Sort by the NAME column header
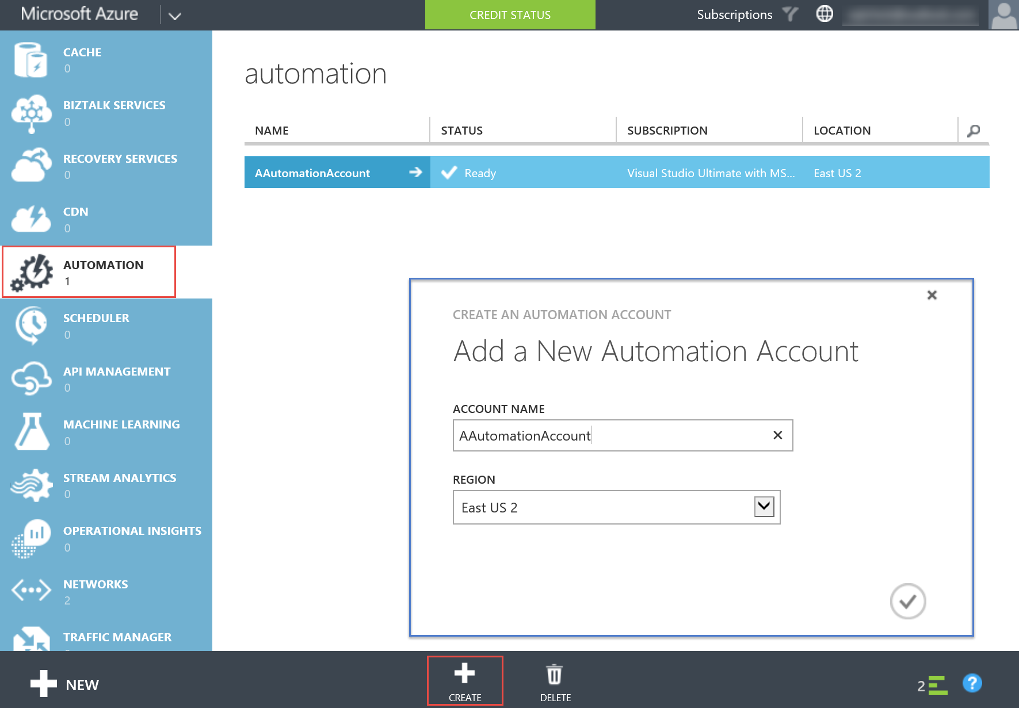This screenshot has width=1019, height=708. [x=272, y=131]
